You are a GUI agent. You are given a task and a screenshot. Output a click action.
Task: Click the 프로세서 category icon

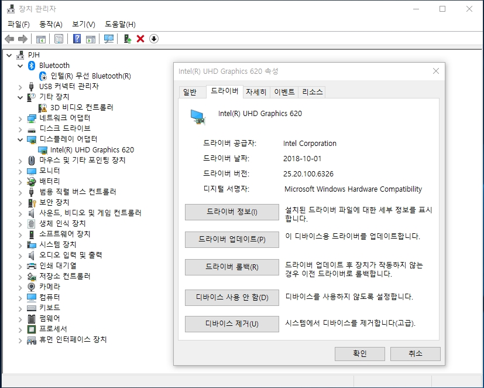[32, 329]
